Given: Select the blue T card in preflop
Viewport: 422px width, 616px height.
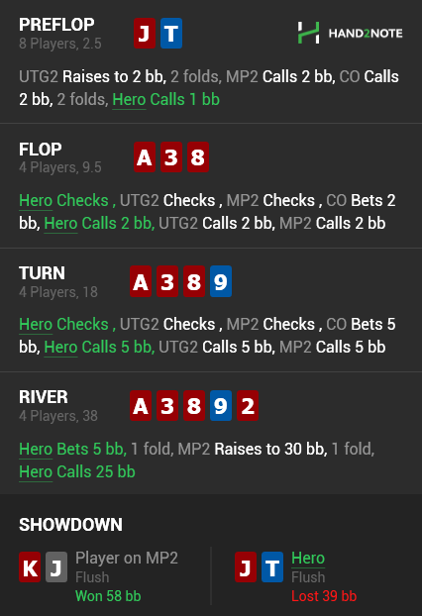Looking at the screenshot, I should pos(171,33).
